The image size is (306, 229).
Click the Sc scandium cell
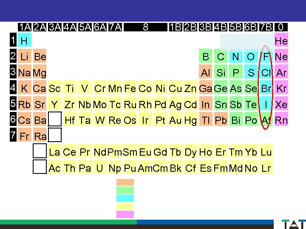55,87
